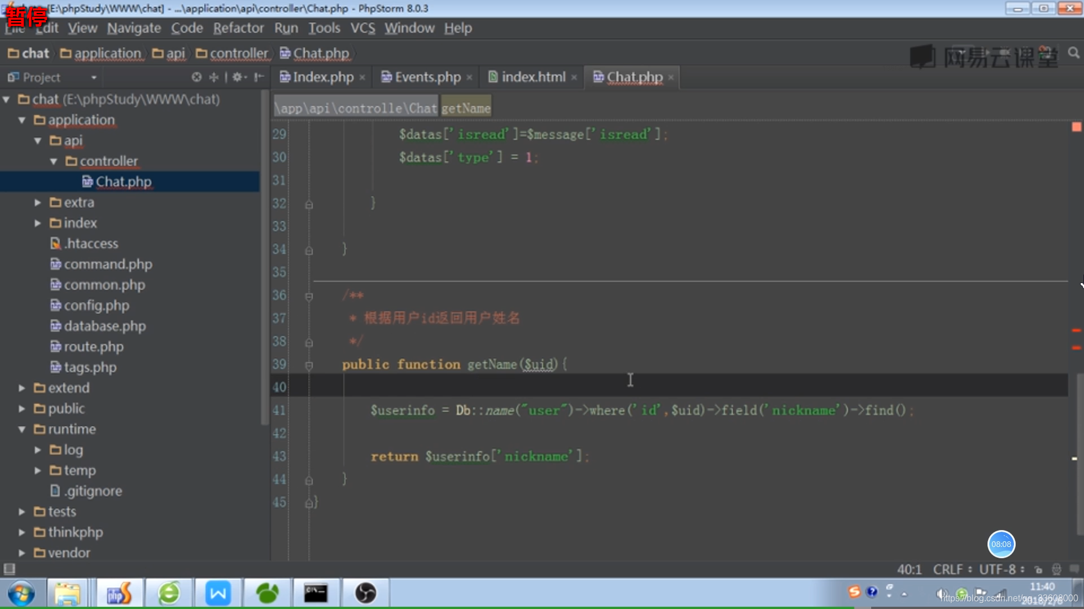
Task: Collapse the runtime folder
Action: point(22,430)
